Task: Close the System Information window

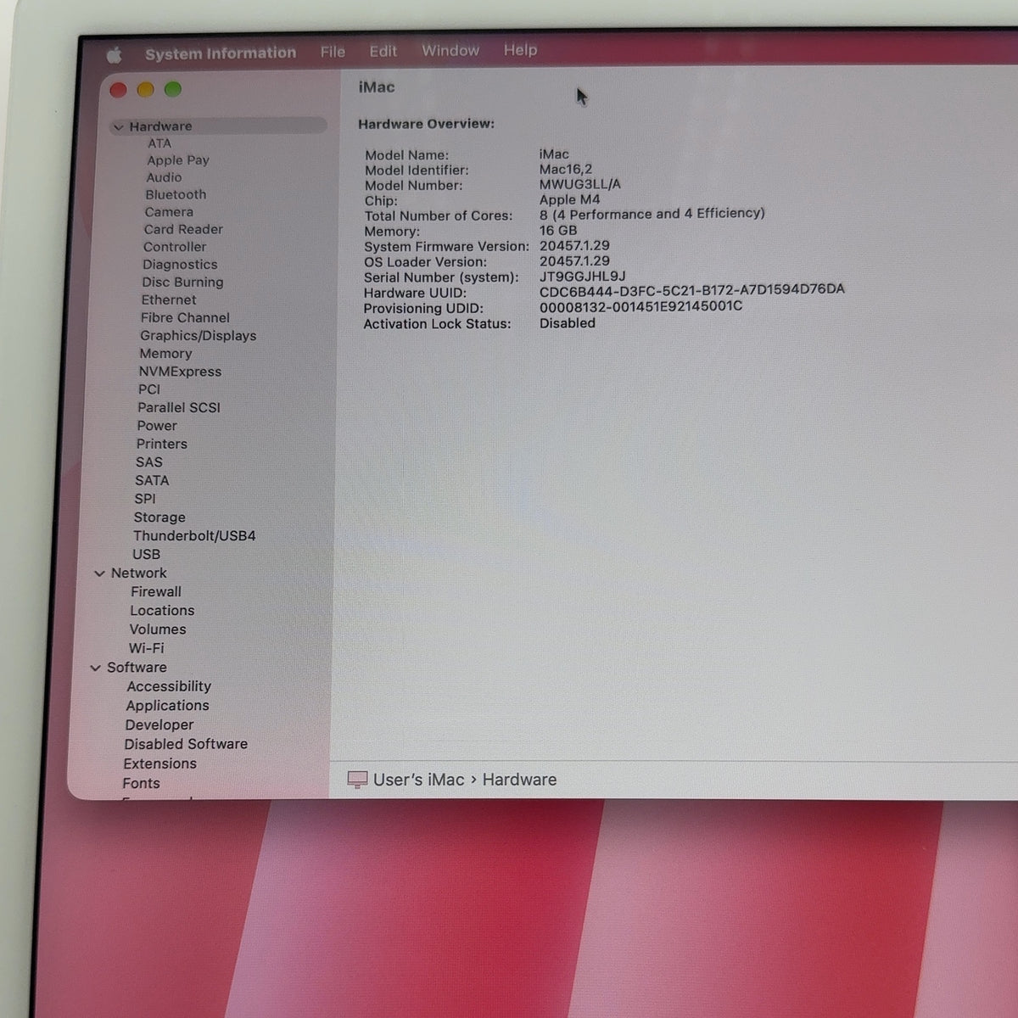Action: coord(119,90)
